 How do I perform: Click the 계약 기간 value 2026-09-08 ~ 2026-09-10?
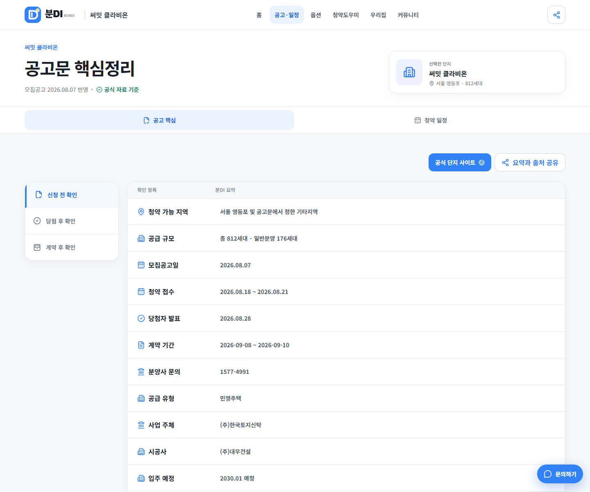(x=254, y=345)
